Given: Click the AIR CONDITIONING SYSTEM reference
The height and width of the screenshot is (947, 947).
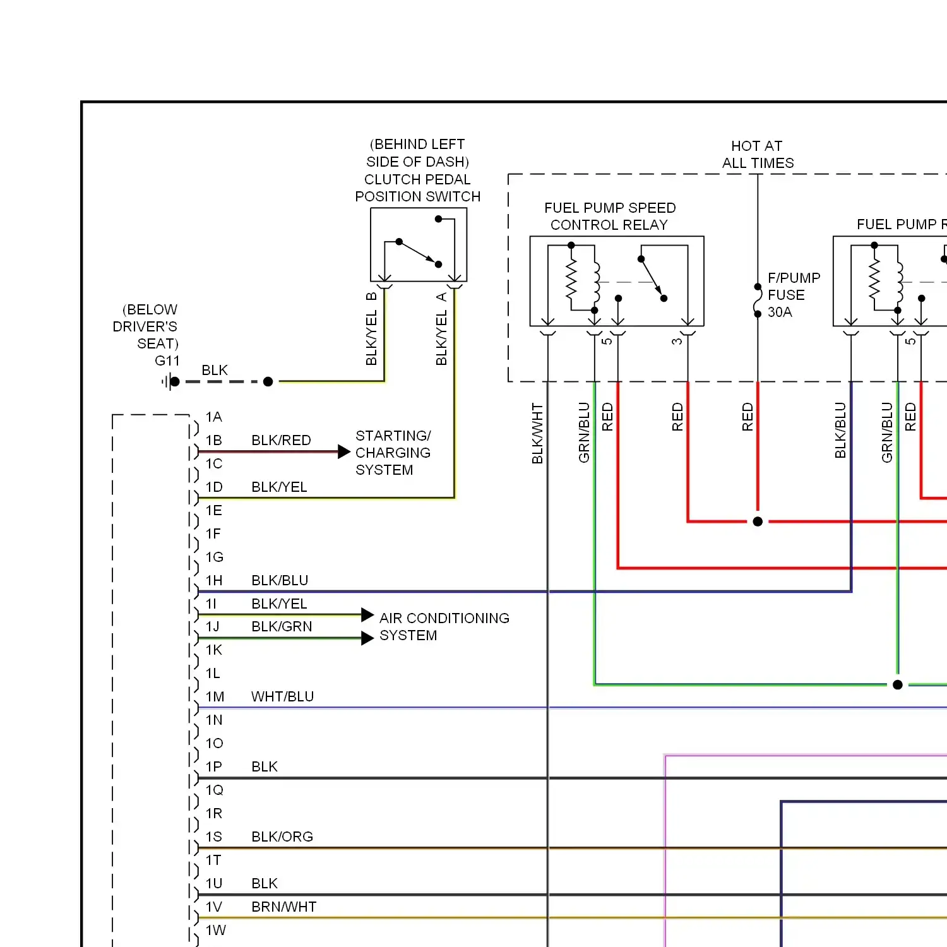Looking at the screenshot, I should [444, 626].
